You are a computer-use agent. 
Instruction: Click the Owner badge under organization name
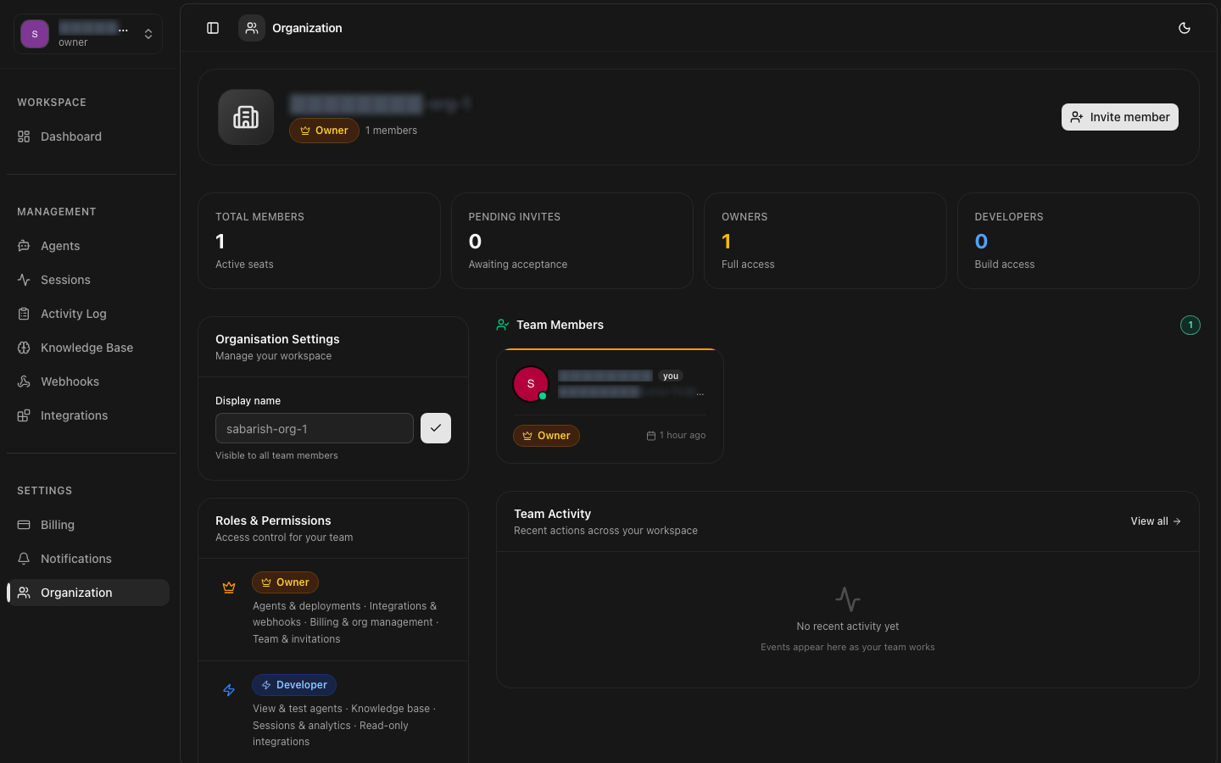pos(324,131)
